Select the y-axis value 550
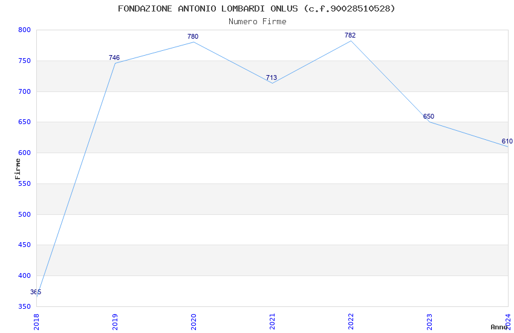Viewport: 514px width, 333px height. (x=25, y=183)
